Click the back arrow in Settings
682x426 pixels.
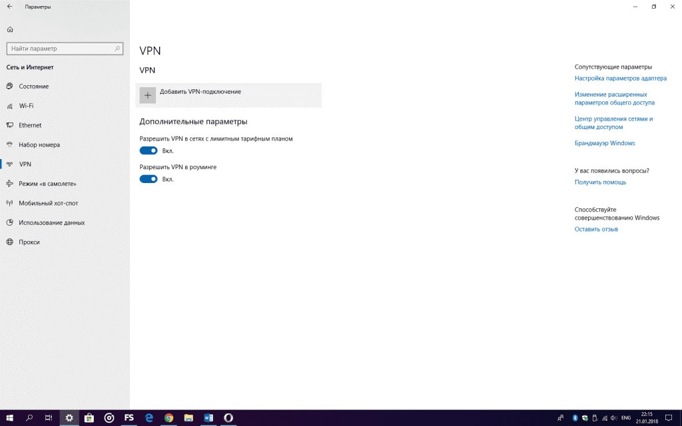[8, 7]
